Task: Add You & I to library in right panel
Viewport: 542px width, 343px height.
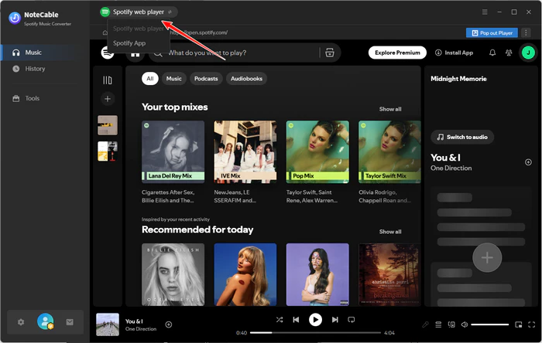Action: coord(528,162)
